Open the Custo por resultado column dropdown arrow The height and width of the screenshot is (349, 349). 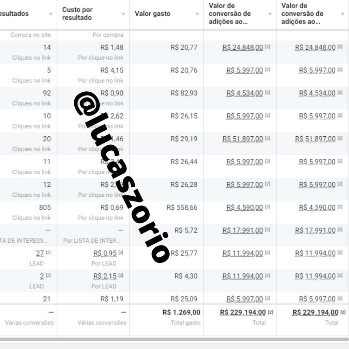(123, 14)
